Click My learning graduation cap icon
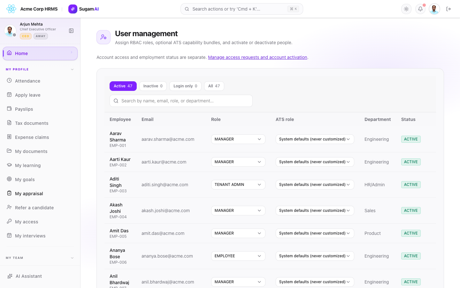 click(9, 165)
